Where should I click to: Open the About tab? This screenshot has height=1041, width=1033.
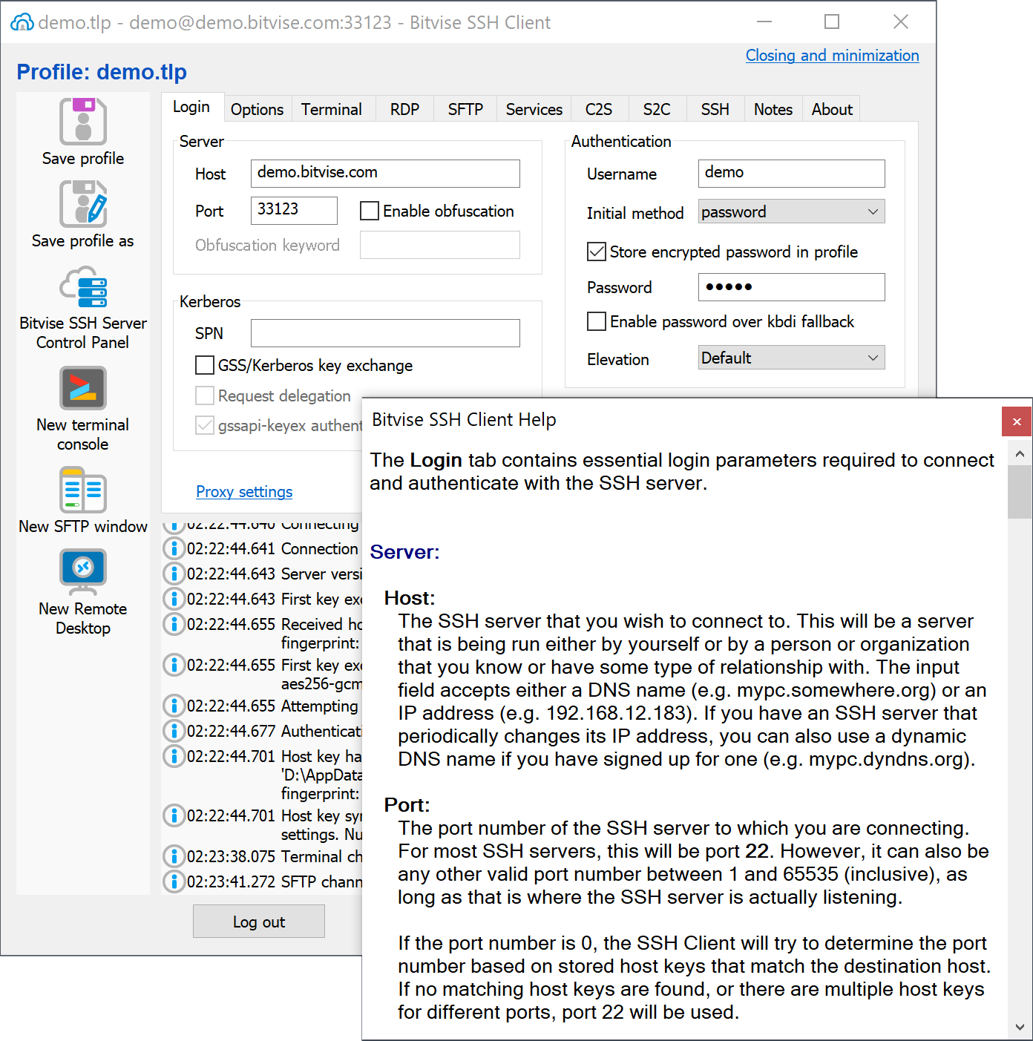832,109
